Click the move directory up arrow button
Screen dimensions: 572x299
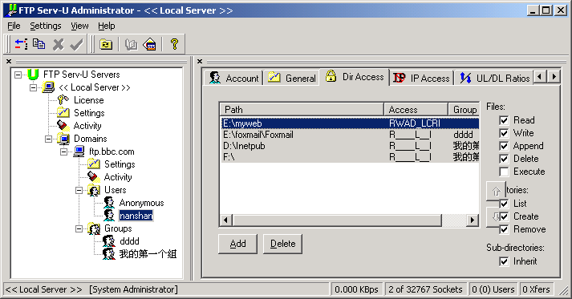496,190
